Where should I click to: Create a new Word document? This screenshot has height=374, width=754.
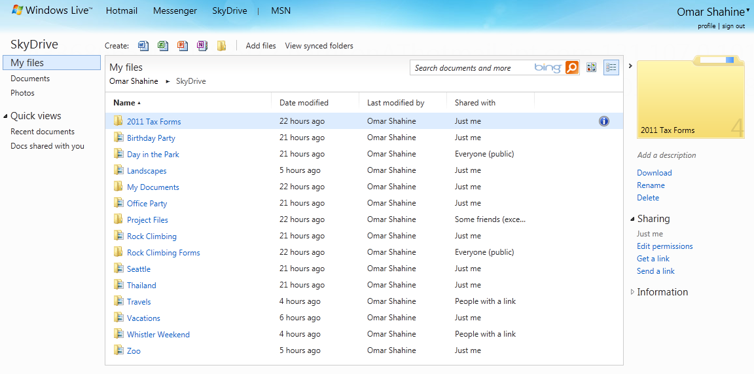143,46
